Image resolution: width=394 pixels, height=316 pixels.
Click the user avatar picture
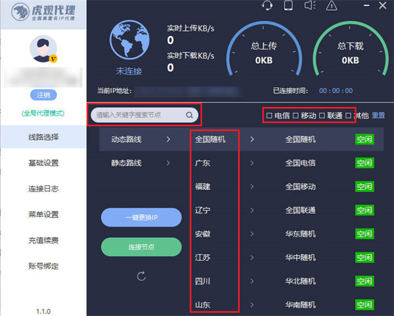pos(43,49)
